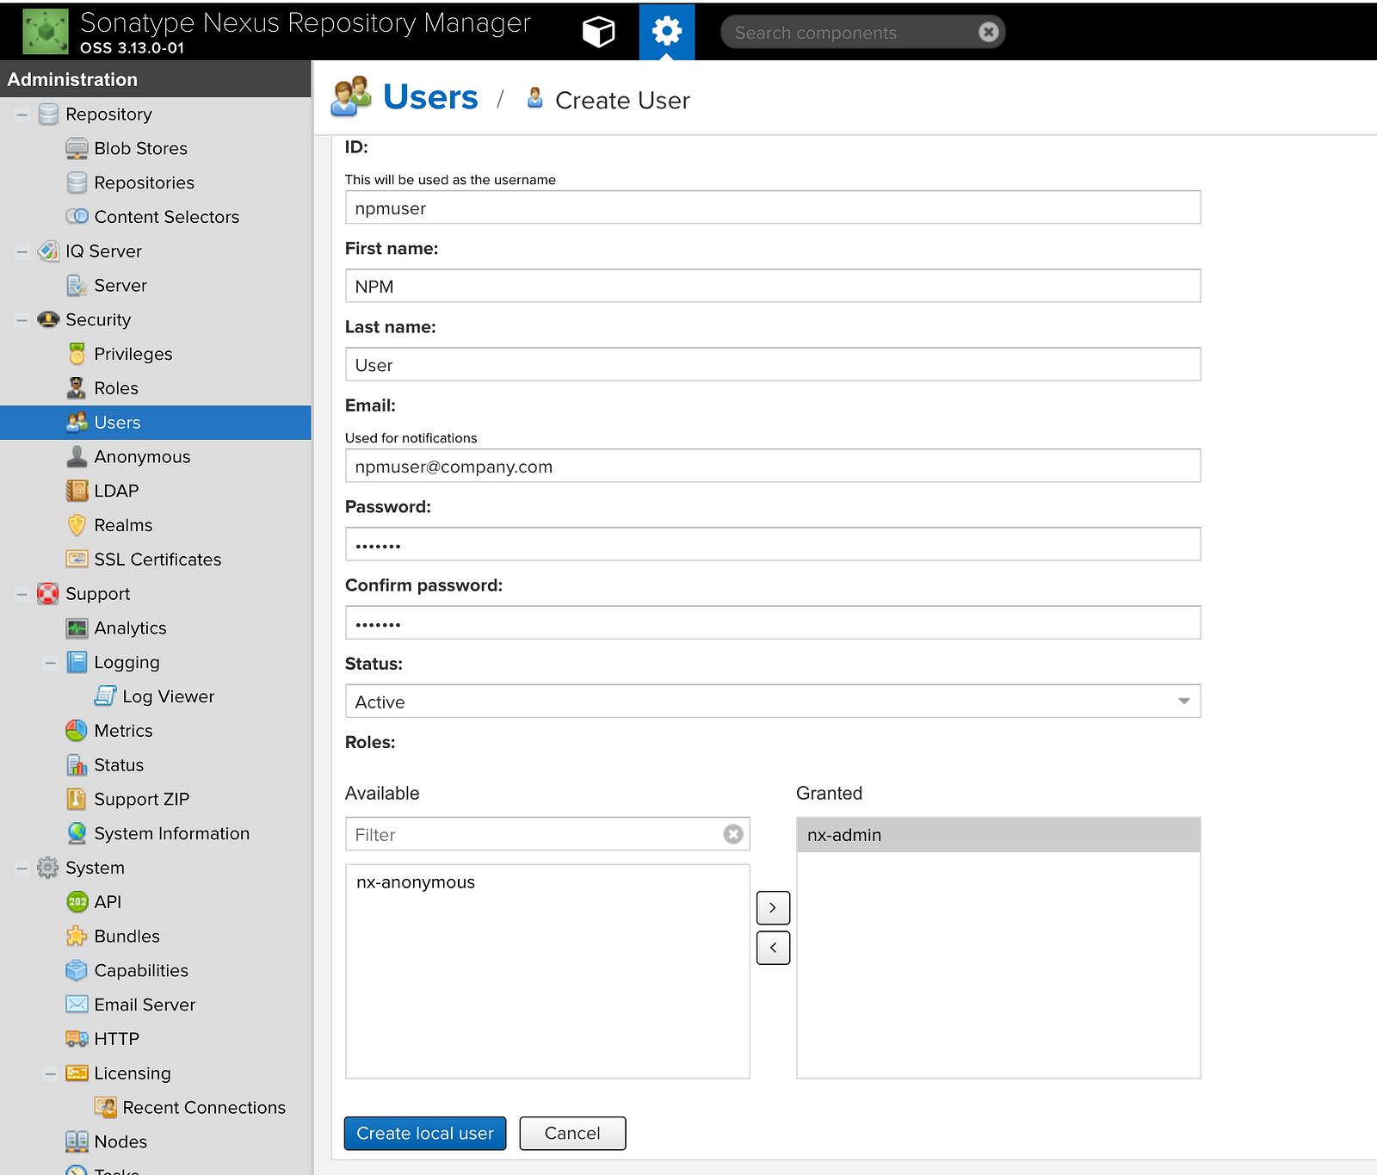The image size is (1377, 1175).
Task: Collapse the Security tree section
Action: pos(22,320)
